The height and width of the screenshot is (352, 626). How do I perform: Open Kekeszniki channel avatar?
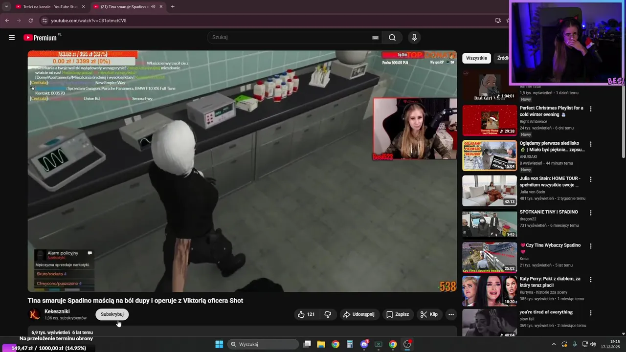(35, 314)
